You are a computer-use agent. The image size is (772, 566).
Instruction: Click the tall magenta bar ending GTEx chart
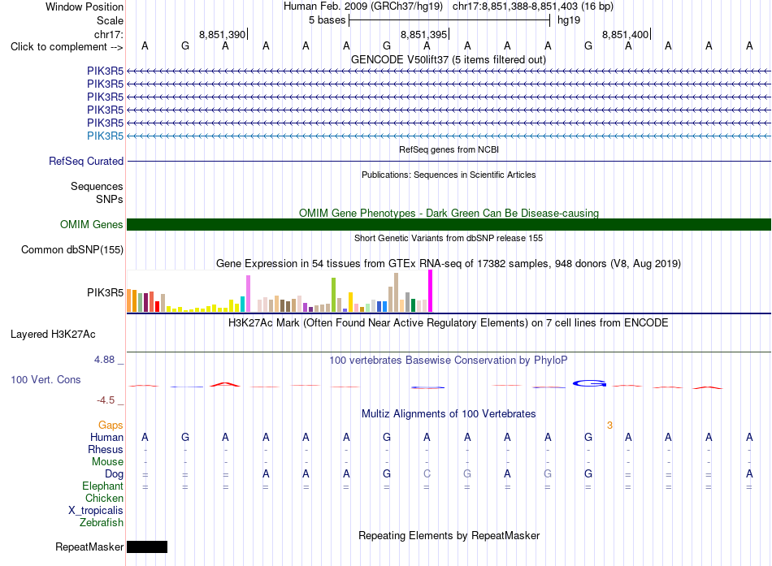click(431, 291)
